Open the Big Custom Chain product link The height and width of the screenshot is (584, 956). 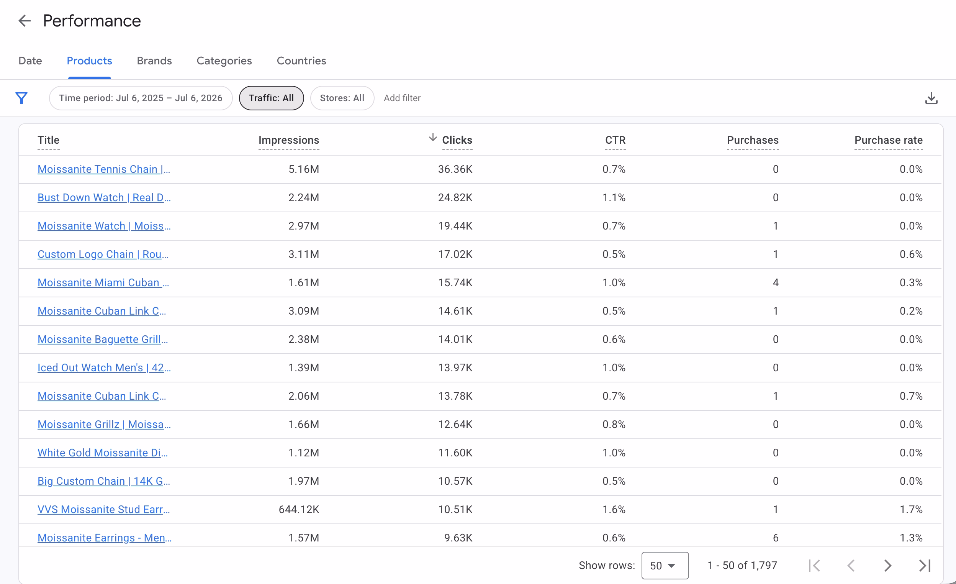[x=103, y=481]
